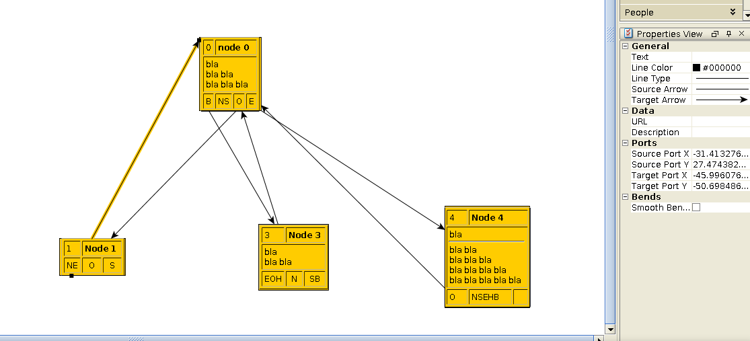The image size is (750, 341).
Task: Click the Line Color black swatch
Action: [697, 68]
